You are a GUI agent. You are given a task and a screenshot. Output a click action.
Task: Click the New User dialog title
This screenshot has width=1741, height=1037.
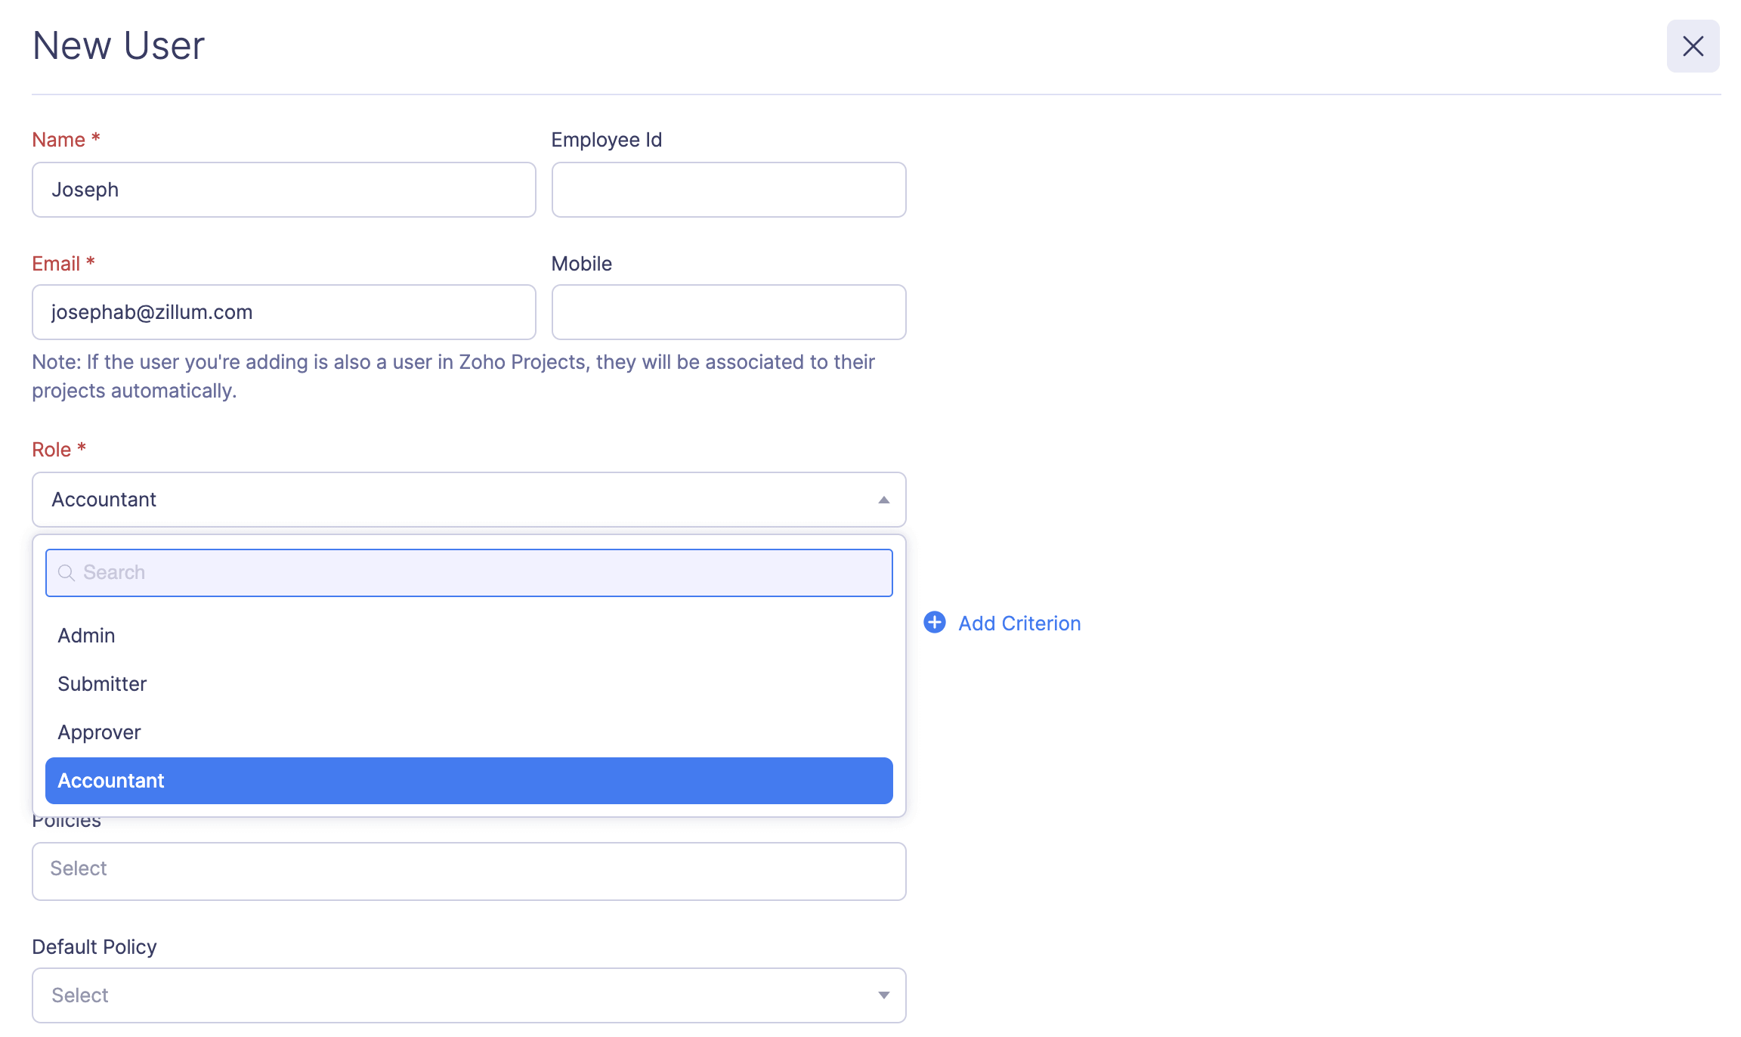(x=117, y=45)
